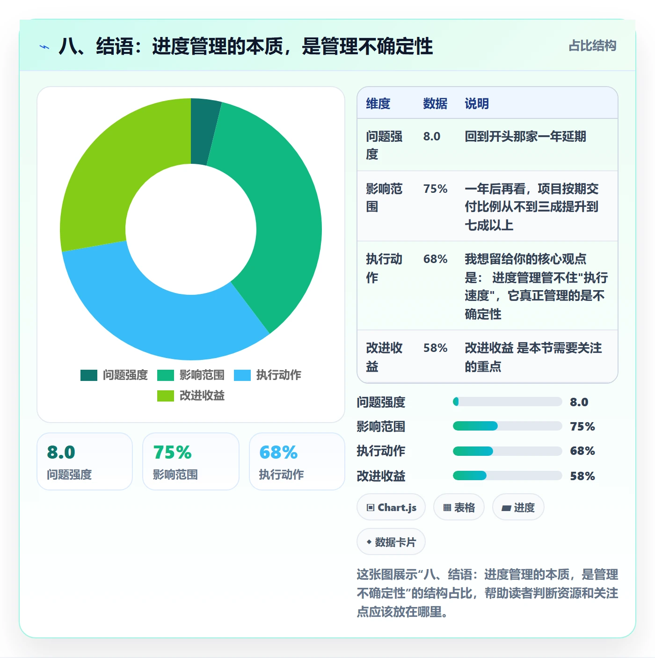Select the 进度 tag
Screen dimensions: 655x658
click(518, 507)
